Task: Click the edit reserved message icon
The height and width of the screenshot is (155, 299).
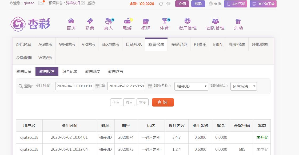Action: 83,3
